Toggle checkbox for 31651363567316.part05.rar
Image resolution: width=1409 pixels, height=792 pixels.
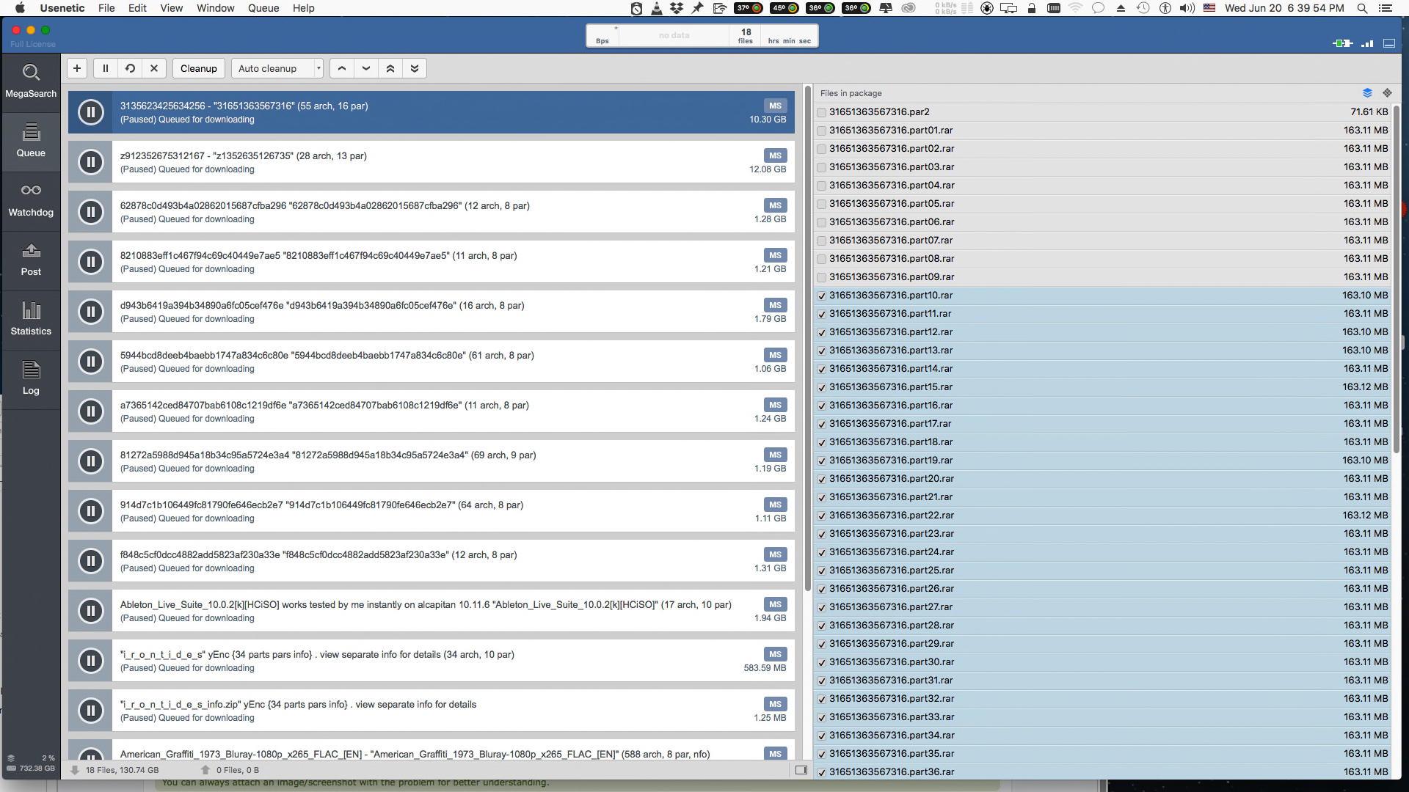click(x=822, y=203)
